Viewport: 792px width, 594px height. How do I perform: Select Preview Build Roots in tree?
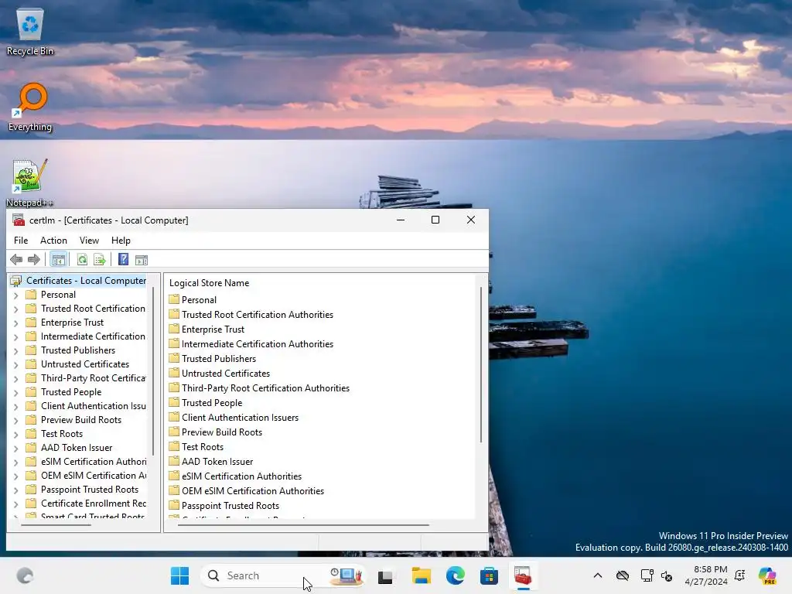click(x=80, y=420)
